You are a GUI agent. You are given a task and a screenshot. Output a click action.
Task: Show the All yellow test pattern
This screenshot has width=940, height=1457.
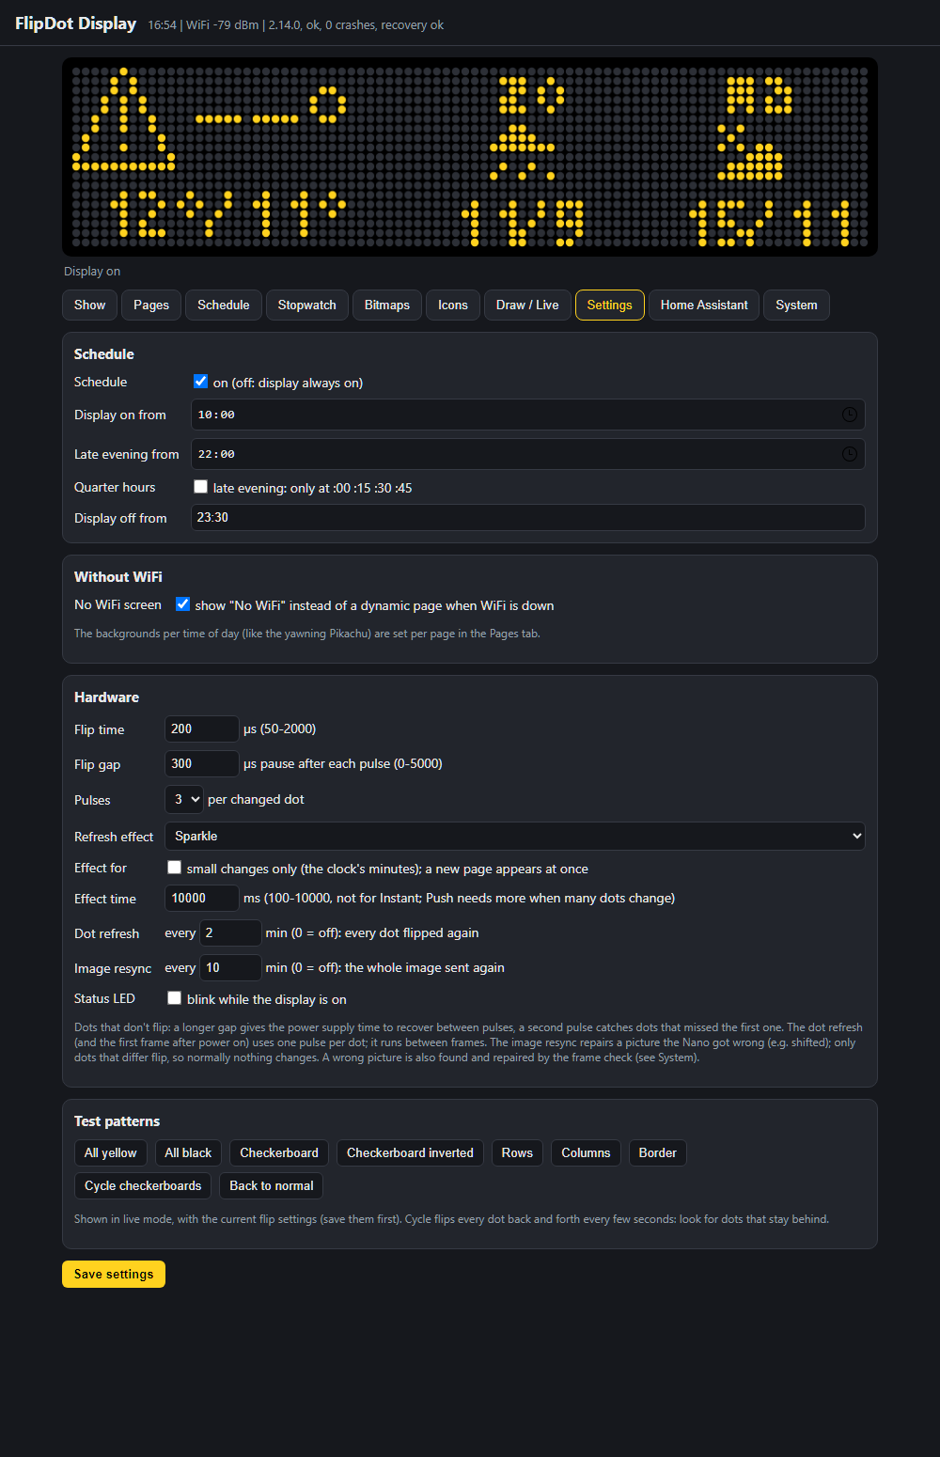point(111,1152)
